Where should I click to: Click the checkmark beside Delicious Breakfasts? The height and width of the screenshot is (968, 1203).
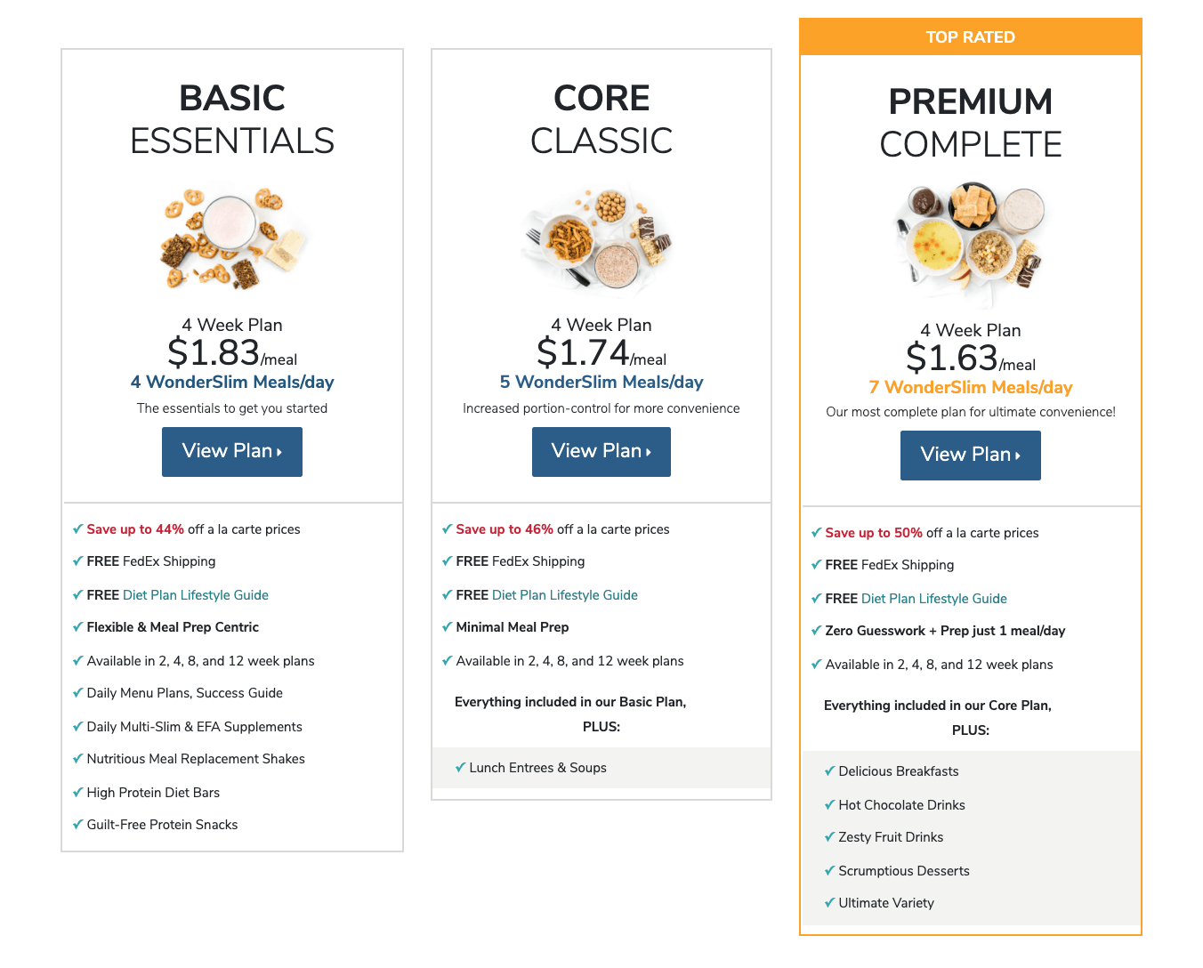coord(829,771)
